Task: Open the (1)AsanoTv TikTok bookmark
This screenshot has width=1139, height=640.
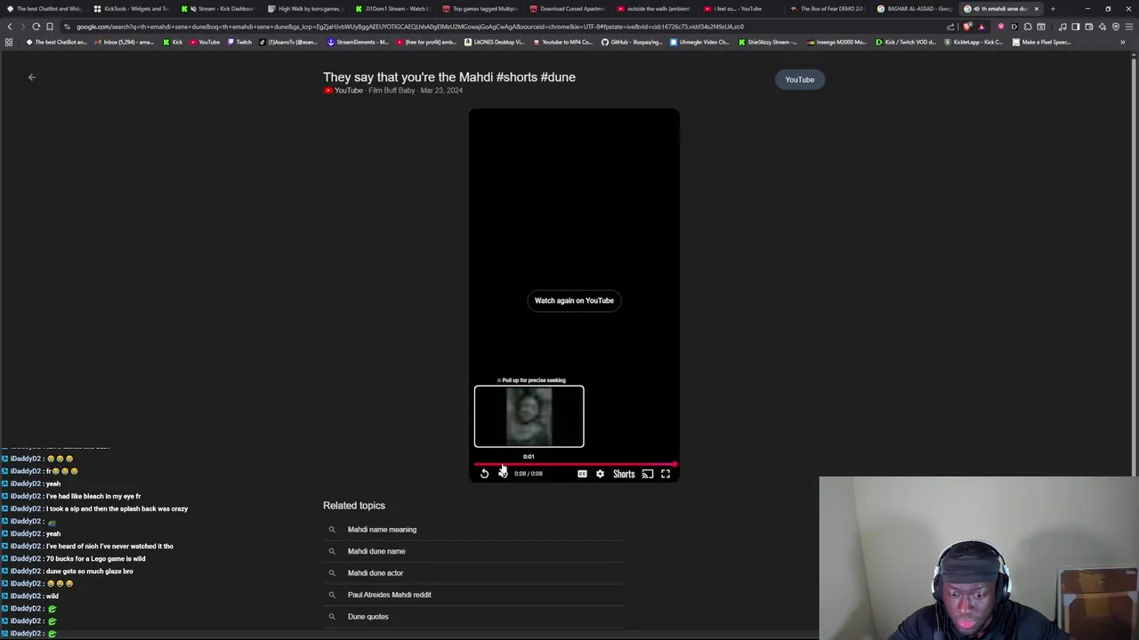Action: (x=289, y=42)
